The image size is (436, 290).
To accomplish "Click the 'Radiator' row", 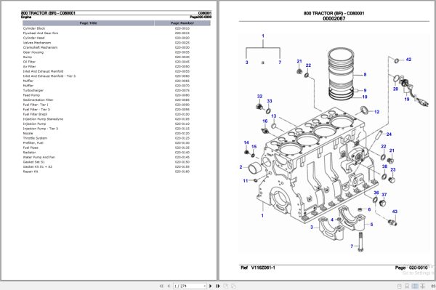I will pos(116,153).
